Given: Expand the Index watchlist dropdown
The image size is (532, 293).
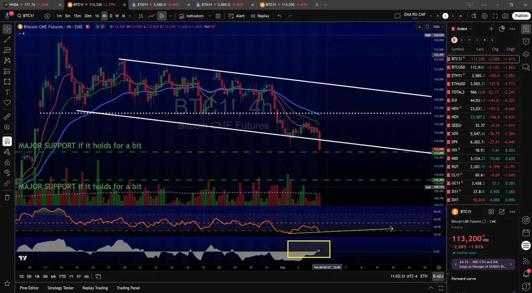Looking at the screenshot, I should 465,29.
